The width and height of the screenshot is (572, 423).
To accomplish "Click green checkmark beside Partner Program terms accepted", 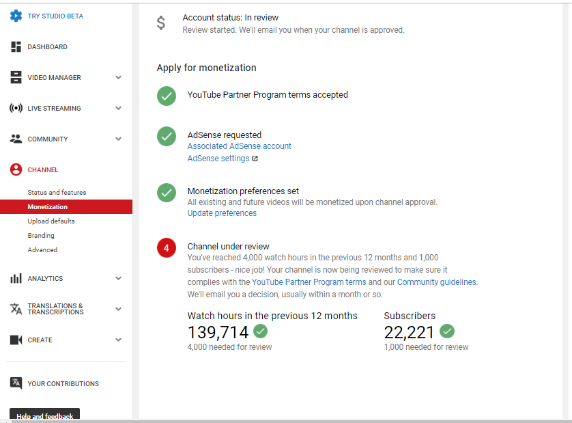I will pos(167,96).
